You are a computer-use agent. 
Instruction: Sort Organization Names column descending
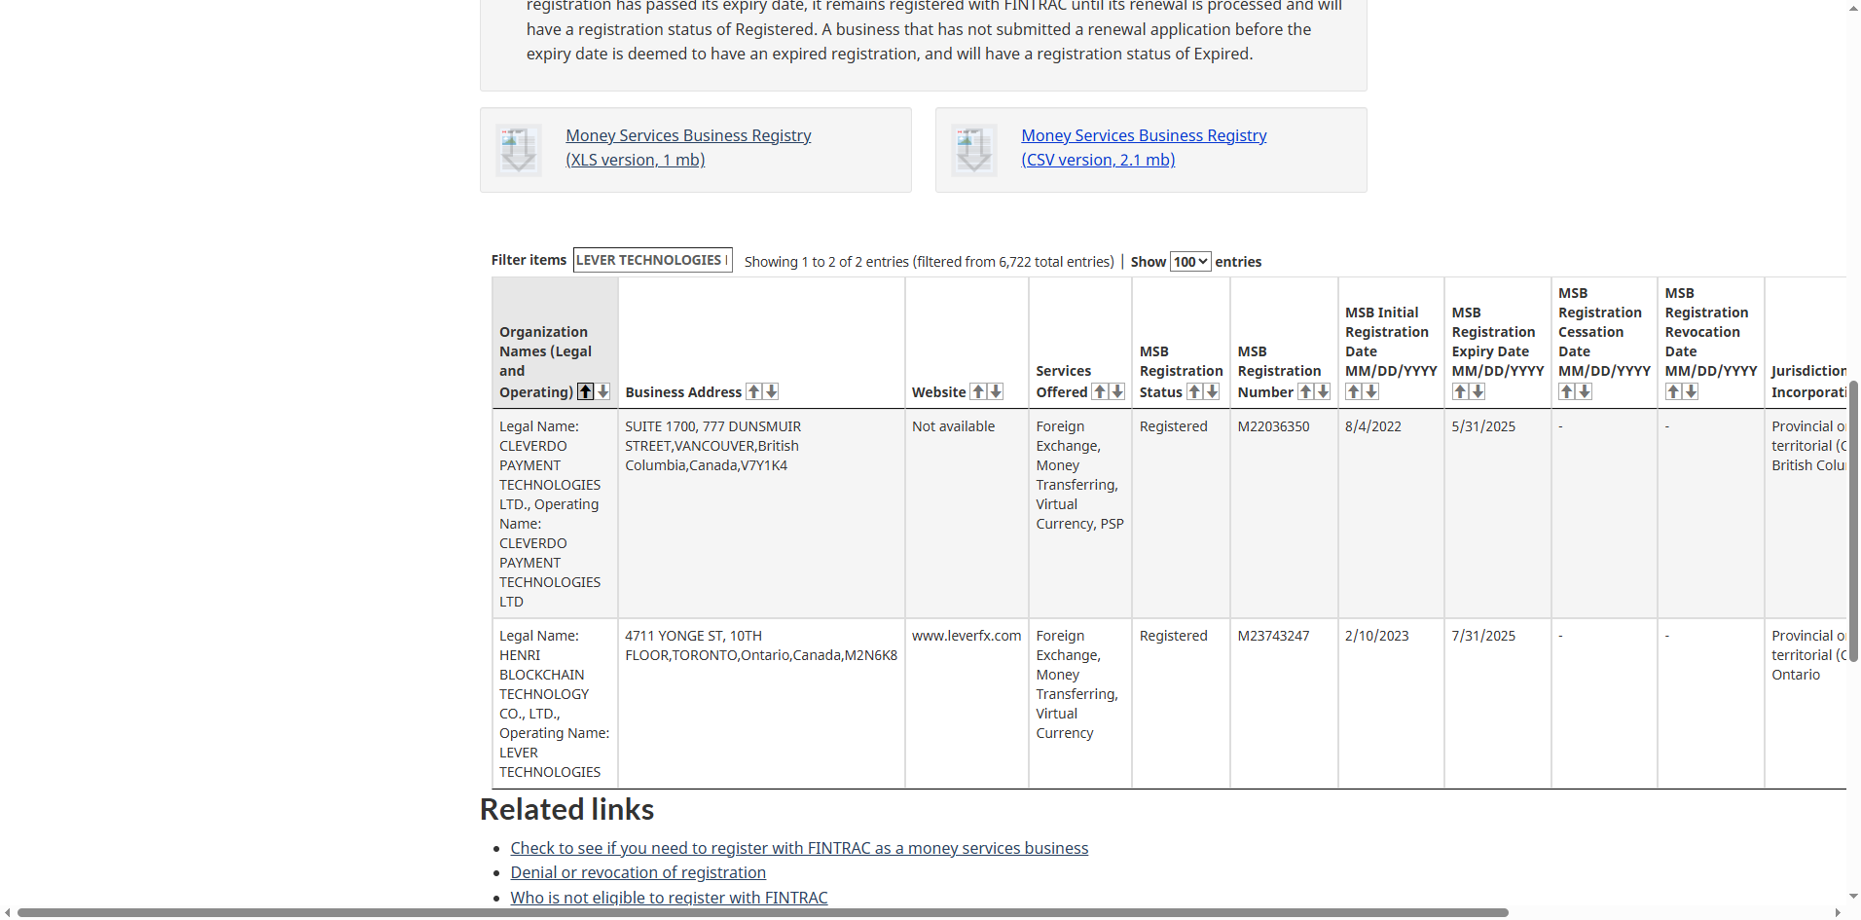[x=603, y=391]
